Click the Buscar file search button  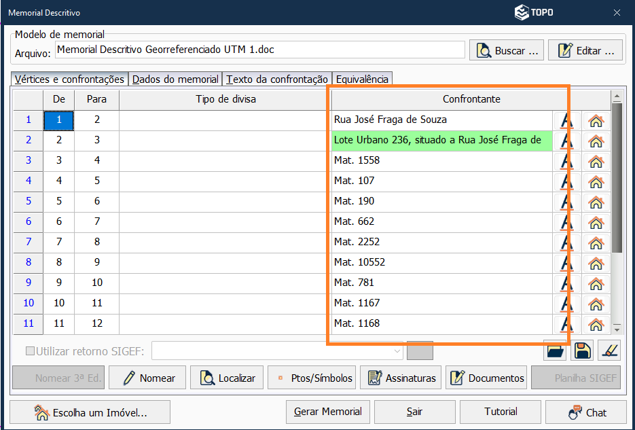click(506, 50)
